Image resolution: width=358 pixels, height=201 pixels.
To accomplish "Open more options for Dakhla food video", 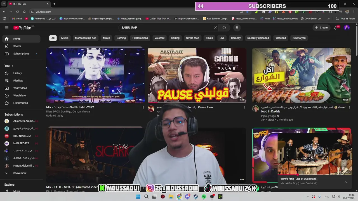I will pos(349,107).
